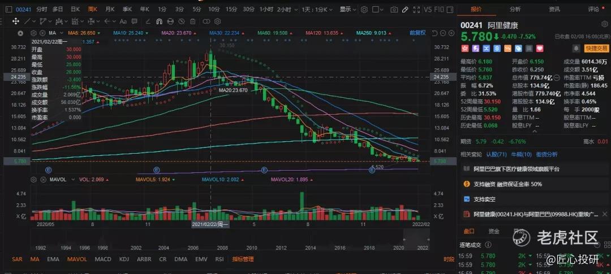Image resolution: width=611 pixels, height=274 pixels.
Task: Click the timeline overview at year 2008
Action: point(222,247)
